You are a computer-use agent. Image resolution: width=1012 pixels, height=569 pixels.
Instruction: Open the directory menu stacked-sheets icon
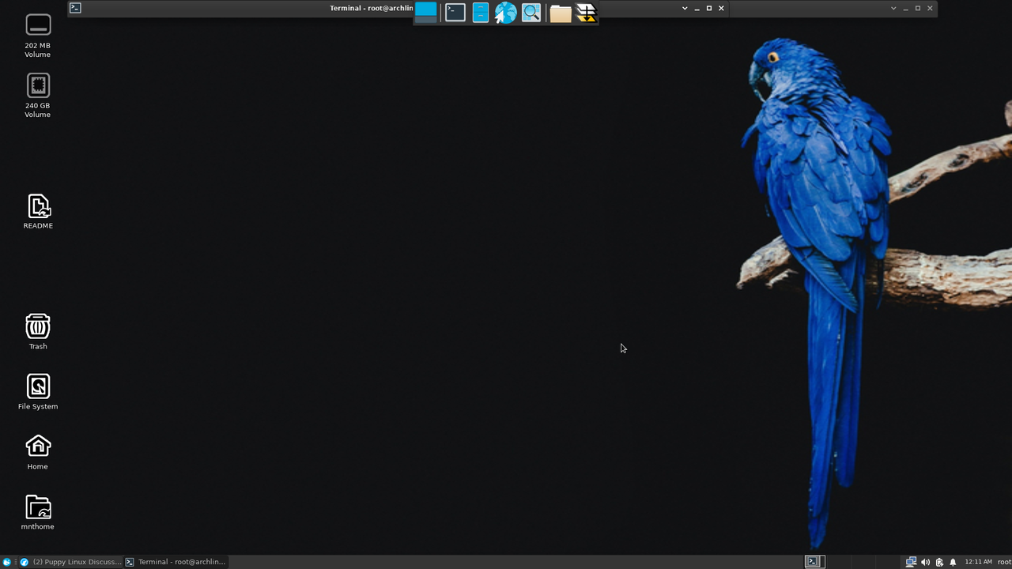(586, 12)
